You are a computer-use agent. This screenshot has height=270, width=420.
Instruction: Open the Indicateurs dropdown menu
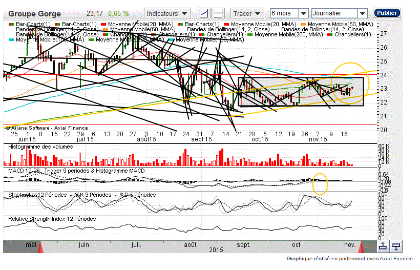168,13
